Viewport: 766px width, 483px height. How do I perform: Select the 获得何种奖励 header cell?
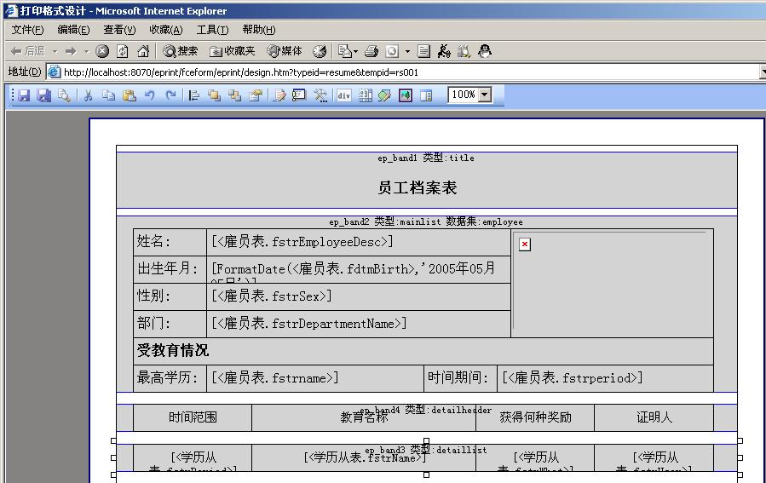pyautogui.click(x=535, y=417)
